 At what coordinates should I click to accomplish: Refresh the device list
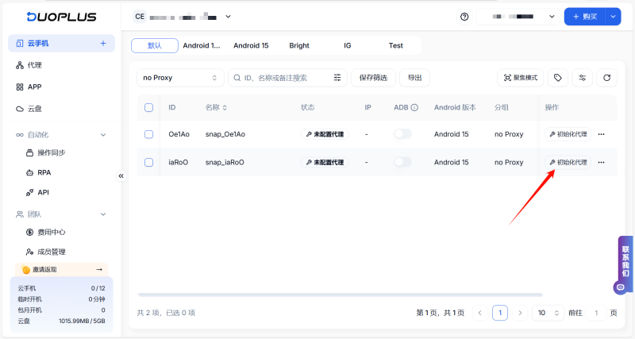click(606, 78)
